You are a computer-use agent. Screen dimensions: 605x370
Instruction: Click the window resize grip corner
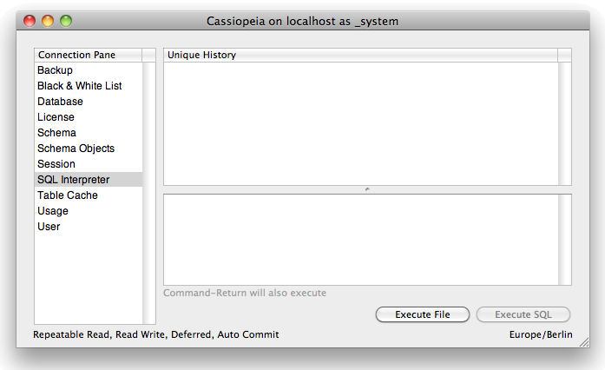click(584, 342)
